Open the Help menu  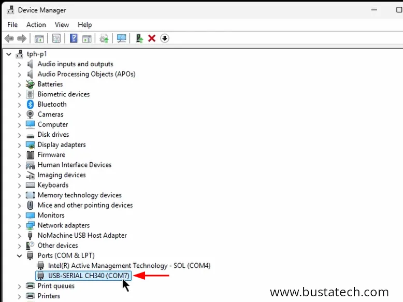pos(84,25)
